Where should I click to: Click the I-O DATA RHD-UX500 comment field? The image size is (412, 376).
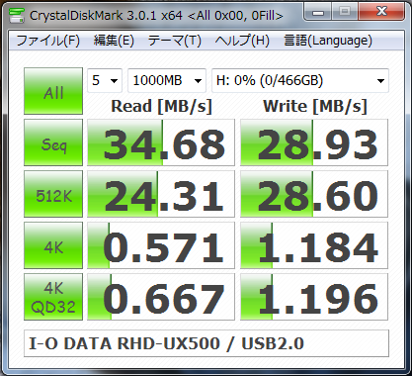click(206, 343)
